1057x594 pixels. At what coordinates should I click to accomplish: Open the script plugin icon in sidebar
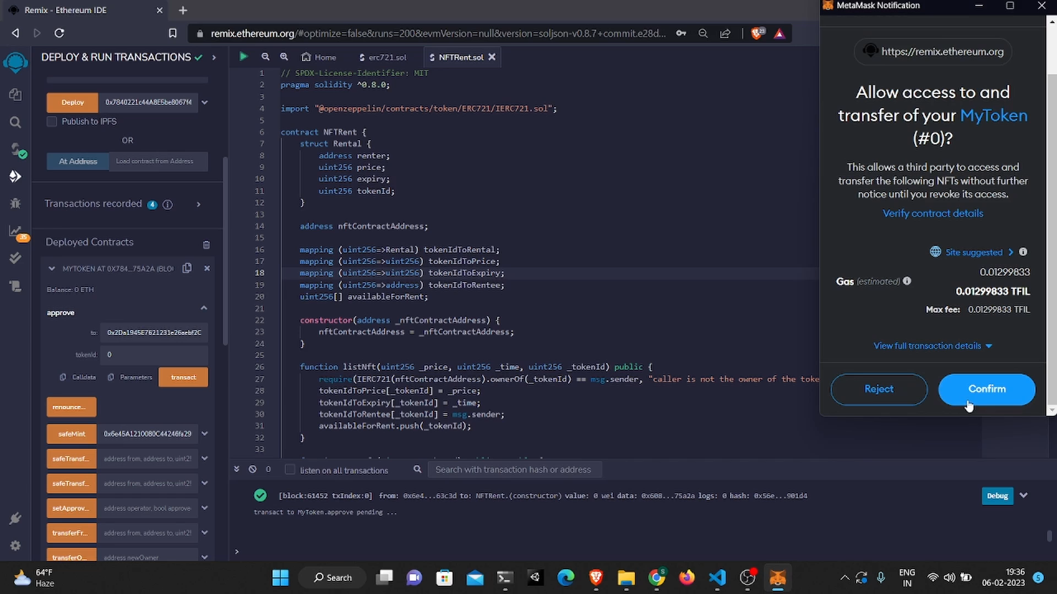coord(15,286)
